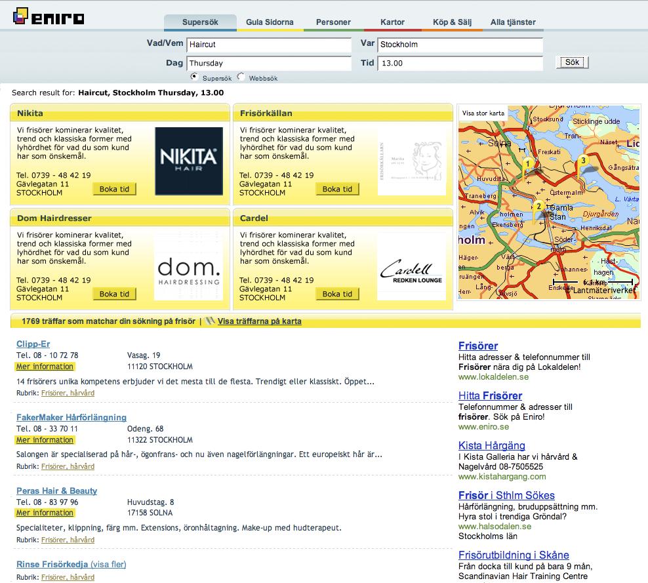Focus the Dag field containing Thursday

click(x=269, y=63)
